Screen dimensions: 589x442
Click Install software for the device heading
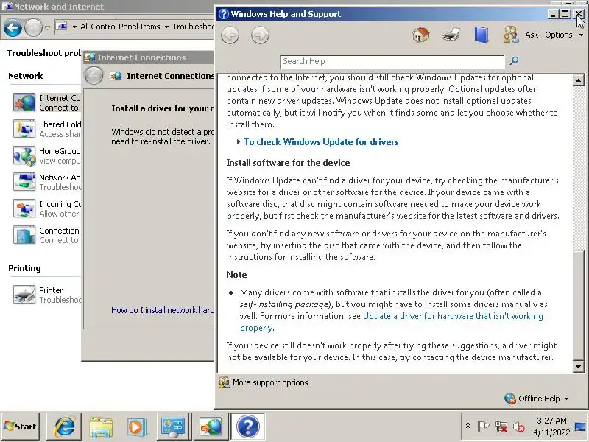pyautogui.click(x=288, y=163)
